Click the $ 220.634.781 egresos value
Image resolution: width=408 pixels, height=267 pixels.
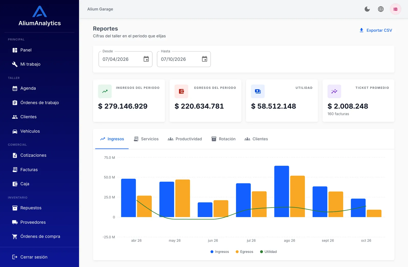click(x=199, y=106)
